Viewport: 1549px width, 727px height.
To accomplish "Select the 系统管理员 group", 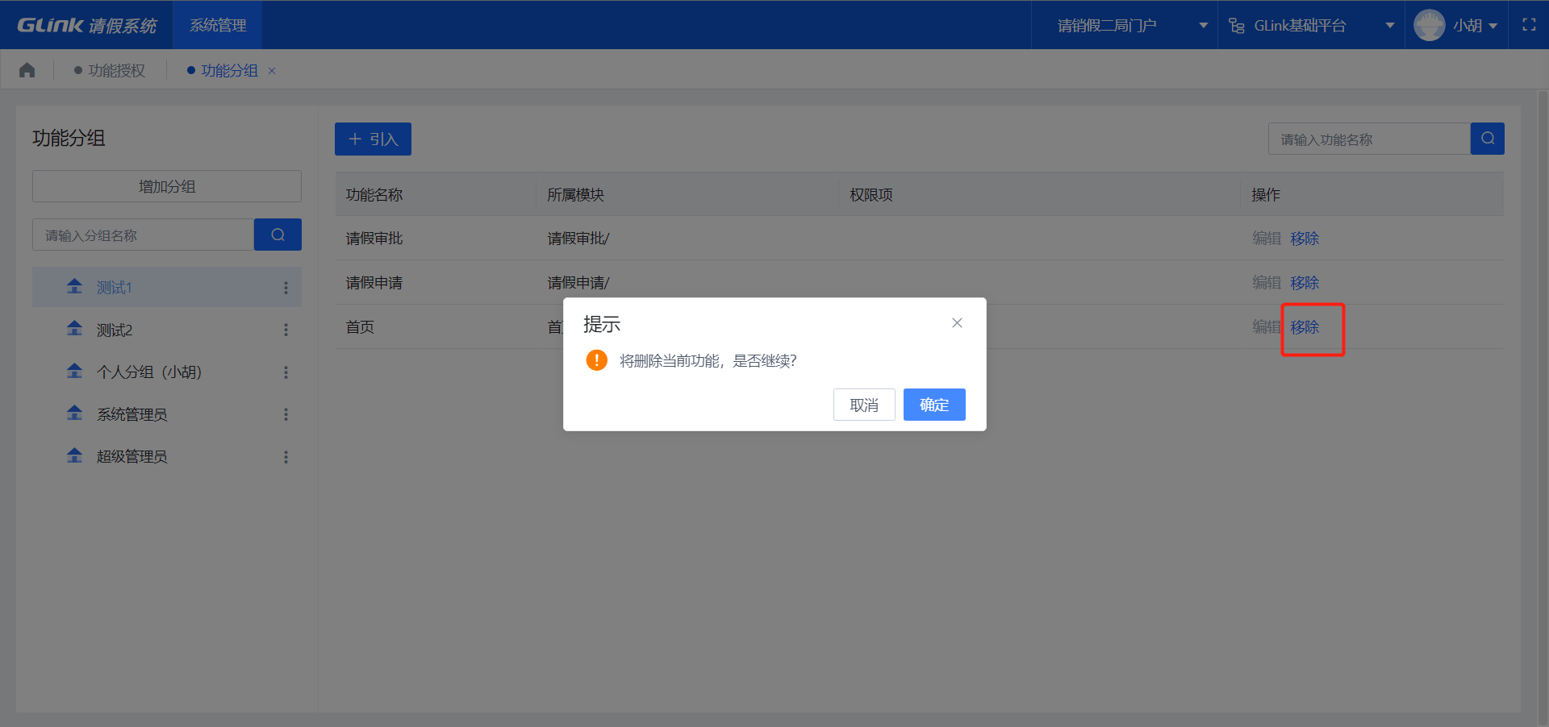I will click(x=167, y=414).
